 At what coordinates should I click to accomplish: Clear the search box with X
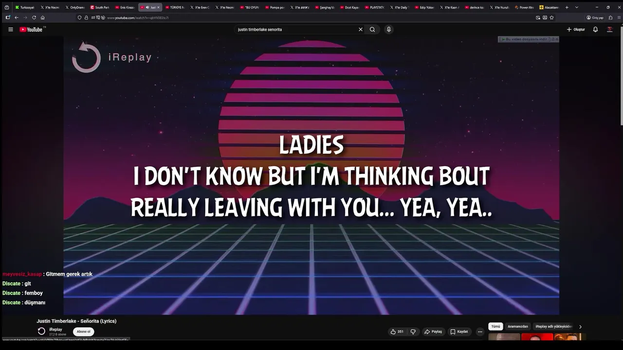click(x=361, y=30)
